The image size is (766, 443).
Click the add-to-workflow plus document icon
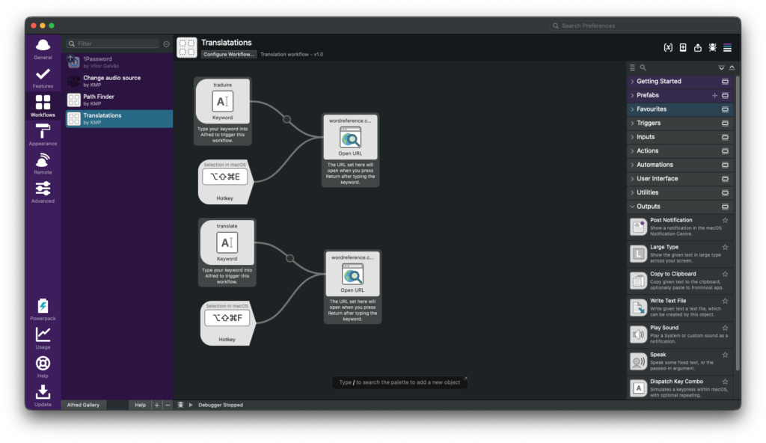[683, 47]
